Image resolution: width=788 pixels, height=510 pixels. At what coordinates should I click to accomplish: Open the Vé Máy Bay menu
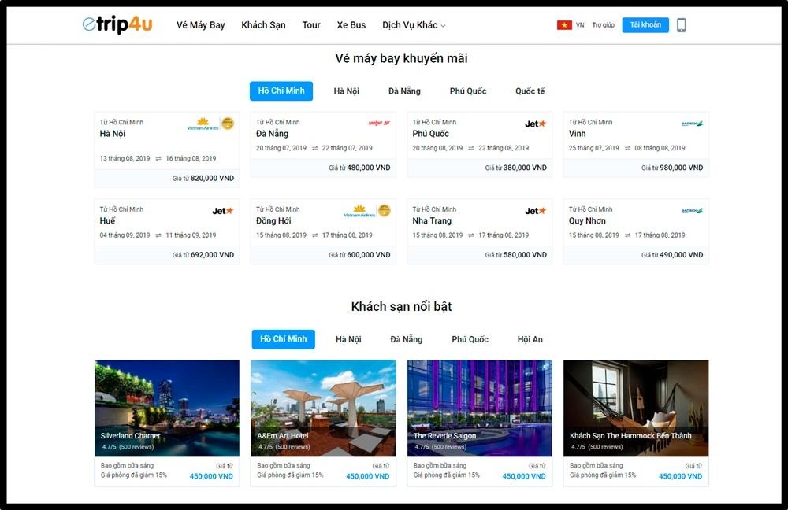click(x=201, y=25)
